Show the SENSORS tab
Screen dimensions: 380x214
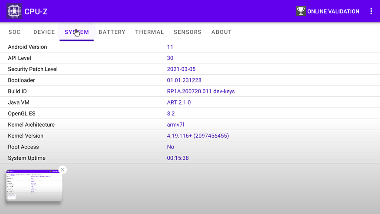pos(188,32)
